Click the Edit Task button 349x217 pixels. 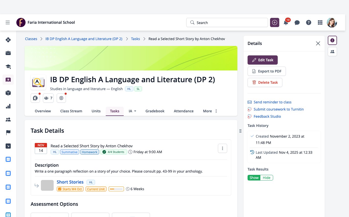click(x=263, y=60)
